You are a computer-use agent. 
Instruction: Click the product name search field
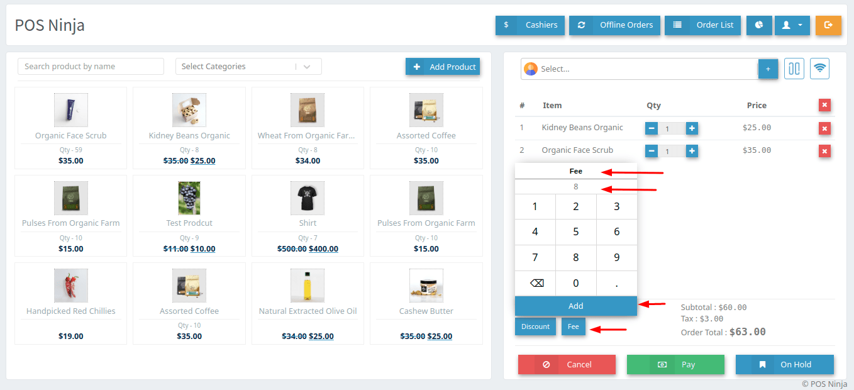coord(91,67)
